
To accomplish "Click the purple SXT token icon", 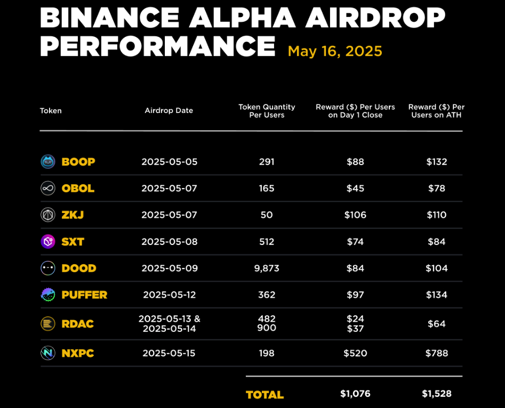I will 48,242.
